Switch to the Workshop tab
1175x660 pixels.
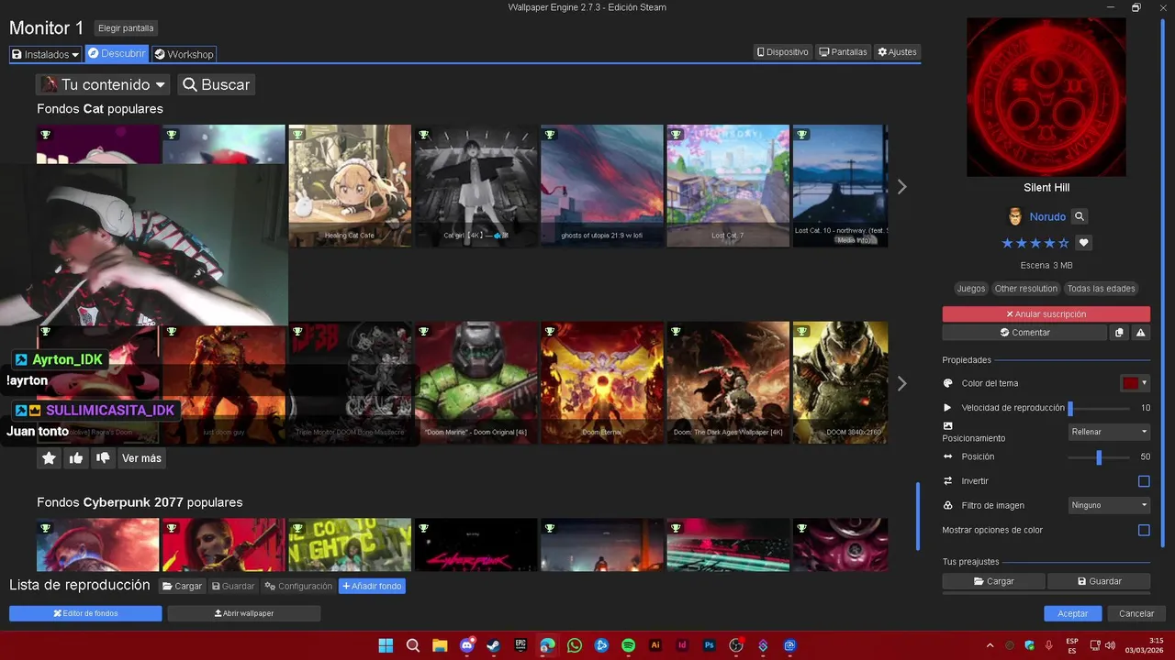pos(184,54)
